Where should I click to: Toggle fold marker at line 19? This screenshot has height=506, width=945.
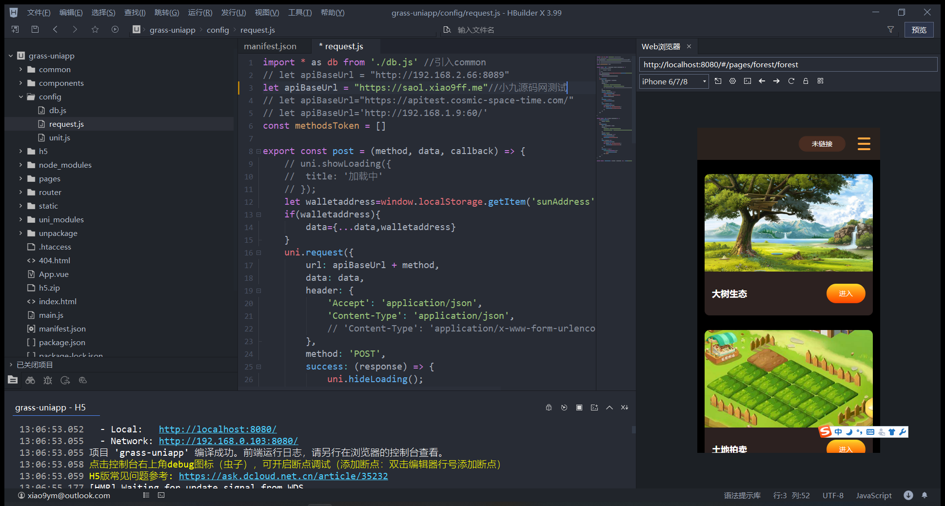258,291
